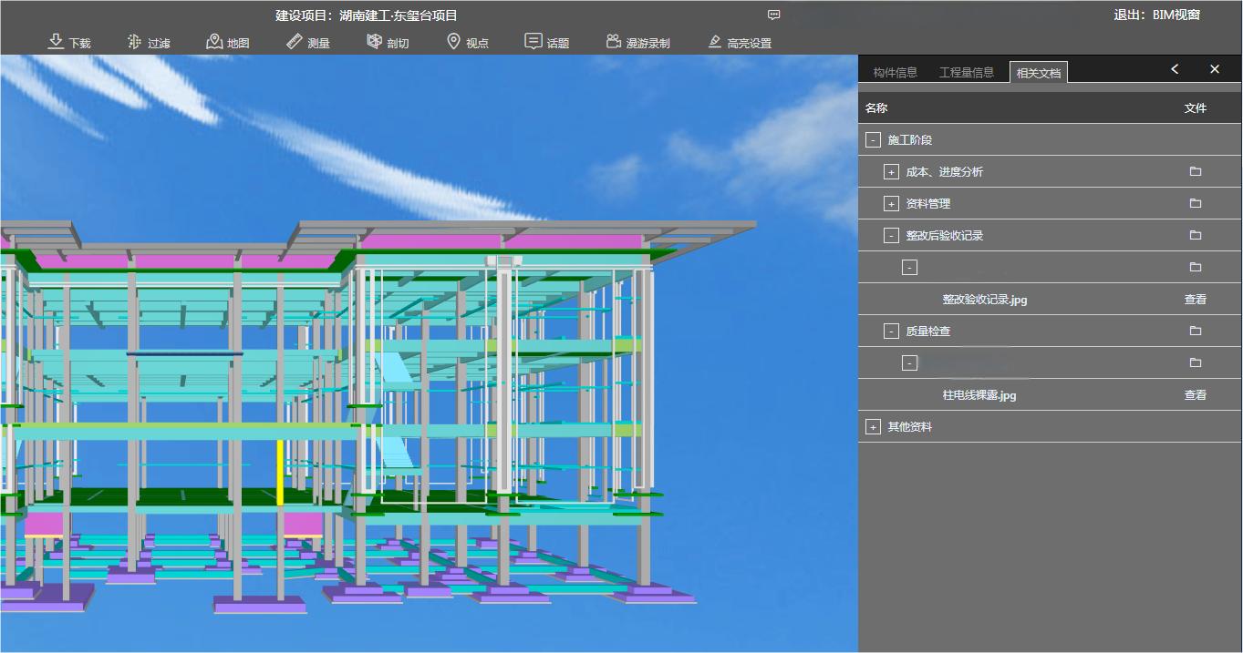Click the folder icon for 资料管理
Screen dimensions: 1243x653
point(1195,204)
